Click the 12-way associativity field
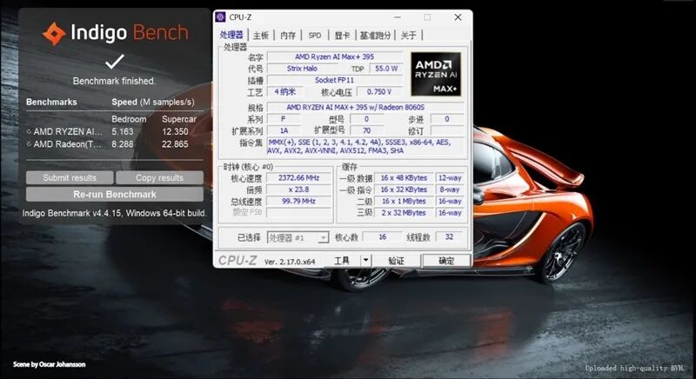Image resolution: width=696 pixels, height=379 pixels. (x=450, y=177)
